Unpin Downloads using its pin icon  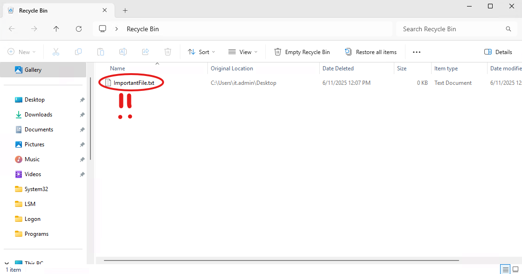pos(82,115)
